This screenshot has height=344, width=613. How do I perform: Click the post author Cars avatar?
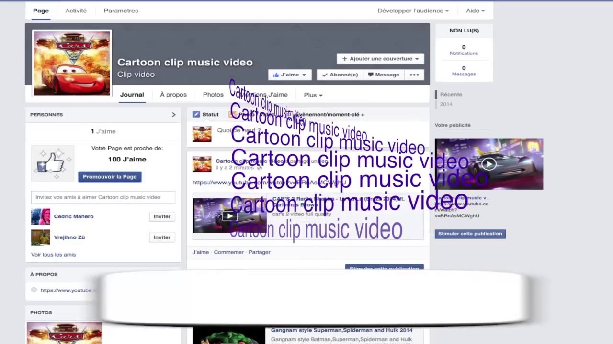pos(202,164)
